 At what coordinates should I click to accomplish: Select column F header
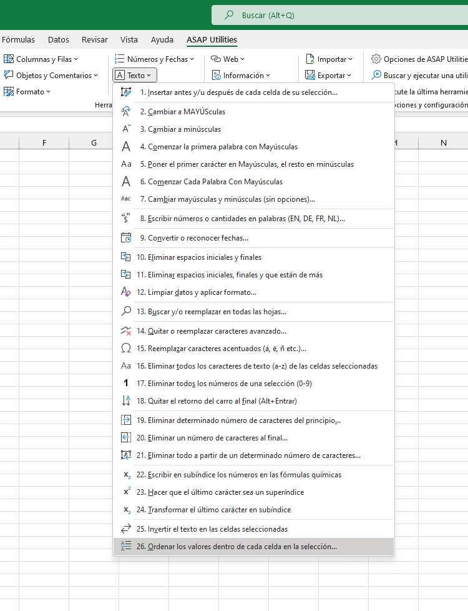[x=44, y=142]
